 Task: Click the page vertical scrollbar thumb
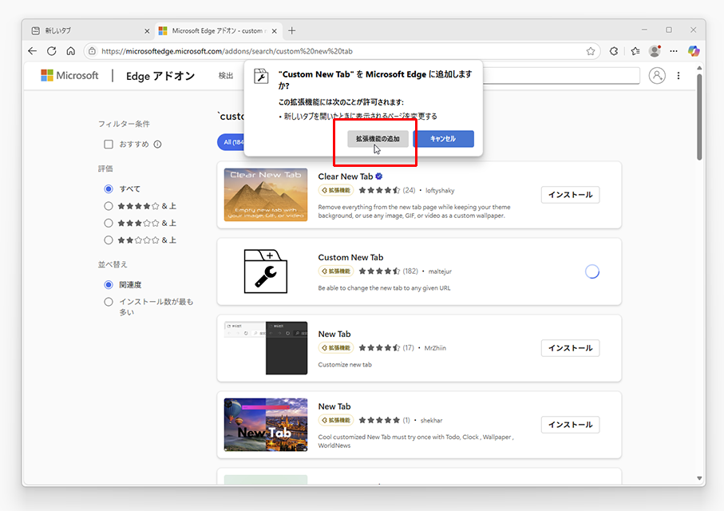point(699,117)
